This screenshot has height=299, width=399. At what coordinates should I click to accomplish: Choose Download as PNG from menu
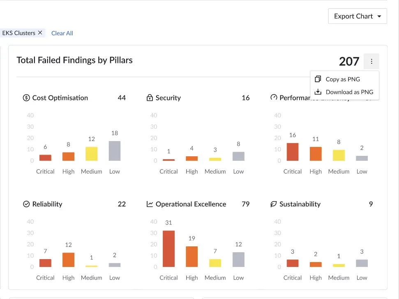pos(349,92)
